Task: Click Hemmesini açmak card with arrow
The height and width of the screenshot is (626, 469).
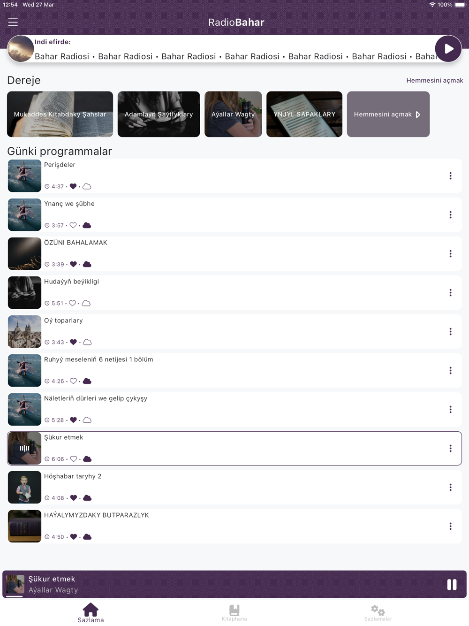Action: point(388,114)
